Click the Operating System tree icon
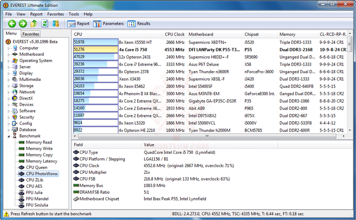 tap(15, 61)
